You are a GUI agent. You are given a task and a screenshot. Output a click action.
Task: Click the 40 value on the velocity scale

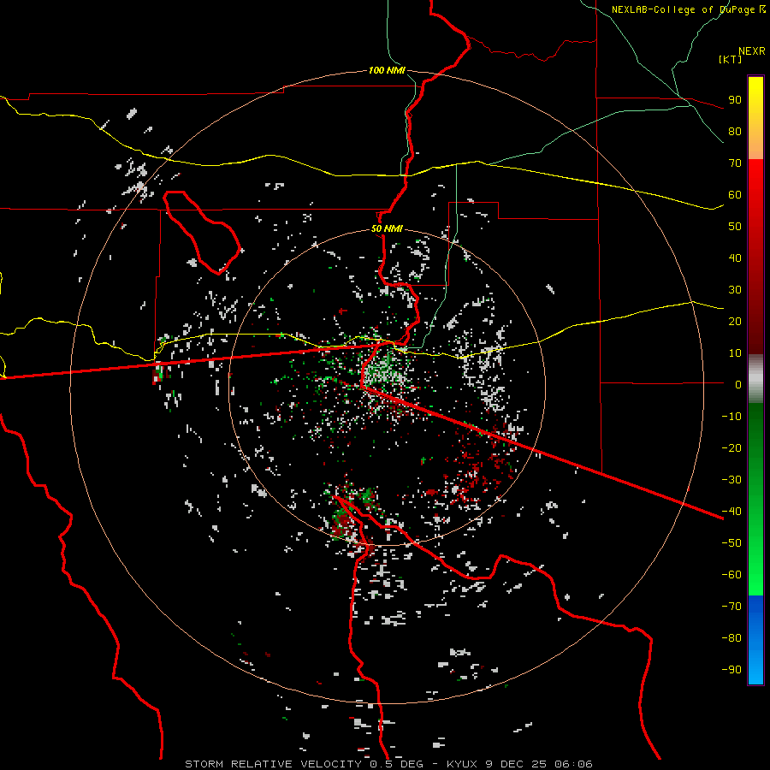point(735,258)
